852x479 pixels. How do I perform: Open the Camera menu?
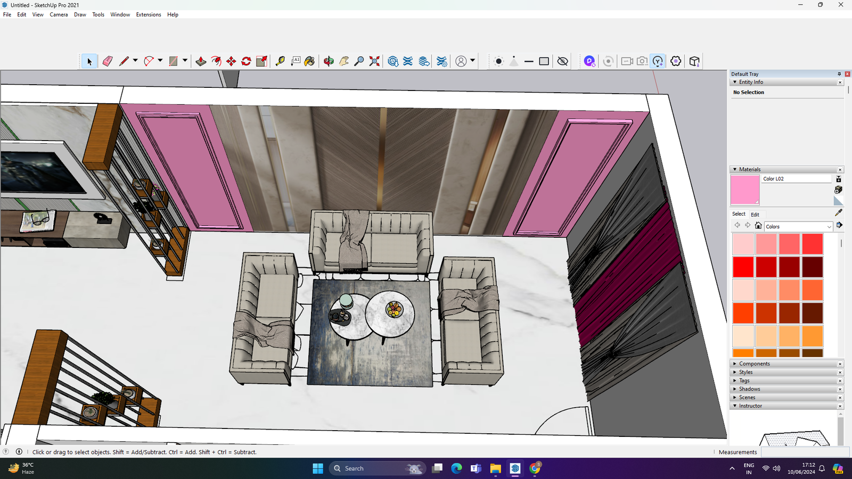click(x=59, y=14)
